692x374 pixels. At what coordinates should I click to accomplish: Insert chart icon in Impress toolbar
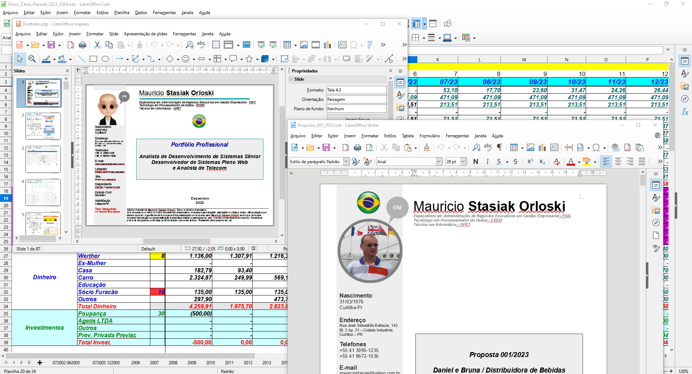(327, 45)
